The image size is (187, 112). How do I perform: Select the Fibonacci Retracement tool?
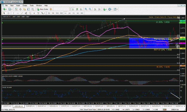30,13
